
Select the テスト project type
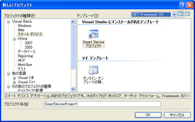[x=22, y=69]
